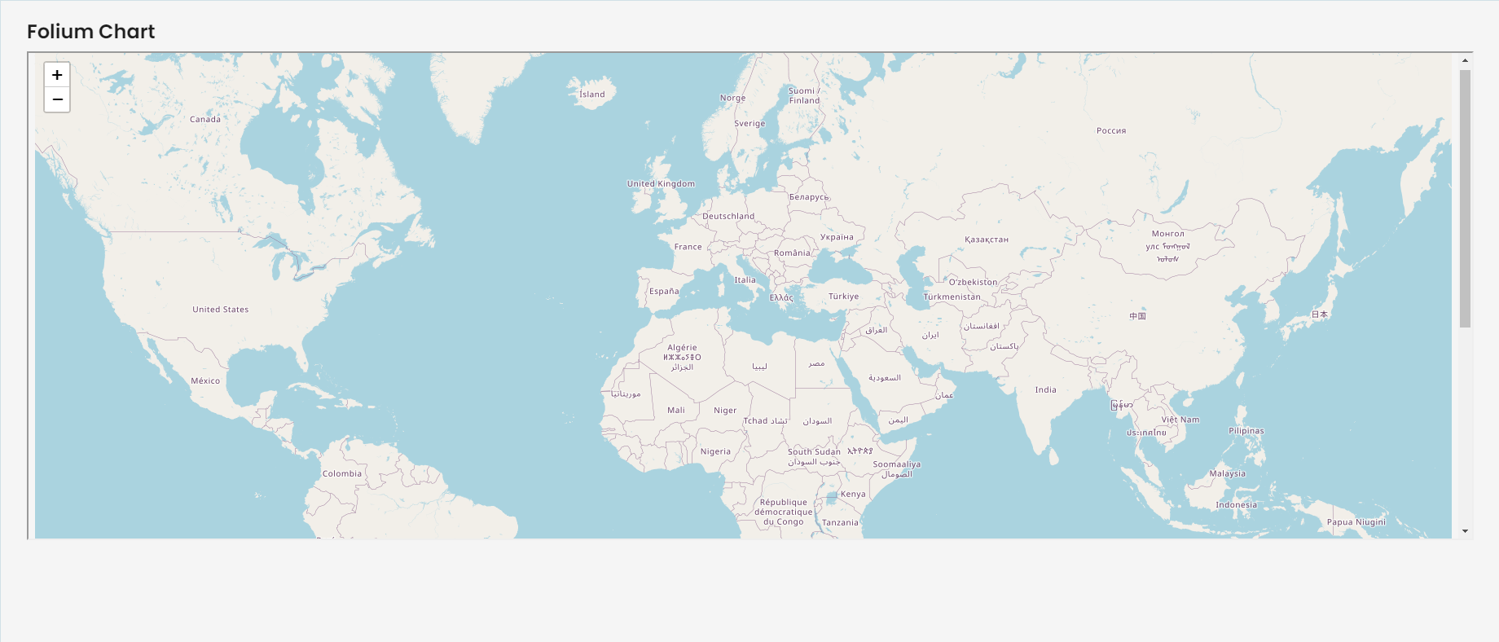
Task: Click the Ísland label
Action: pyautogui.click(x=592, y=95)
